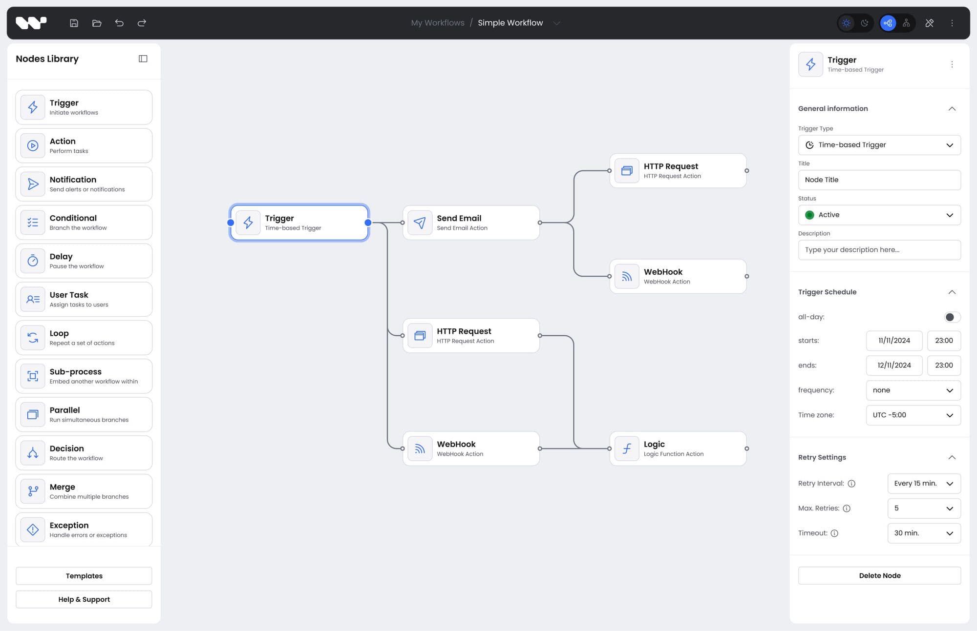Click the Delete Node button
The height and width of the screenshot is (631, 977).
point(879,575)
